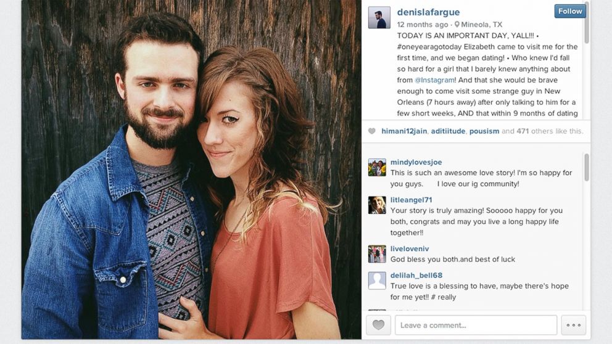Follow denislafargue with the Follow button

[570, 11]
